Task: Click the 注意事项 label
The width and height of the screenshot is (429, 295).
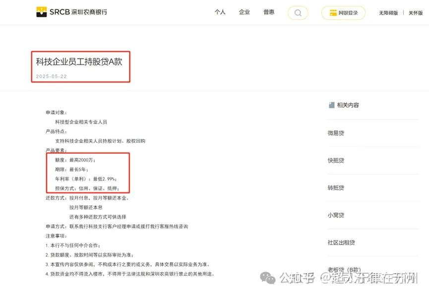Action: click(56, 236)
